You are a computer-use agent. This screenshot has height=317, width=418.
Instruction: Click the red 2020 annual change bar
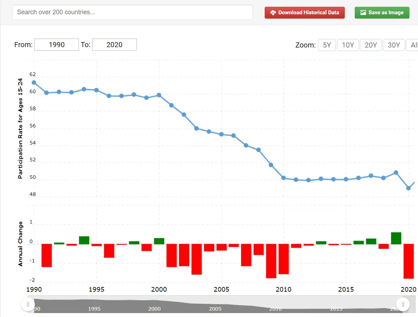(408, 261)
